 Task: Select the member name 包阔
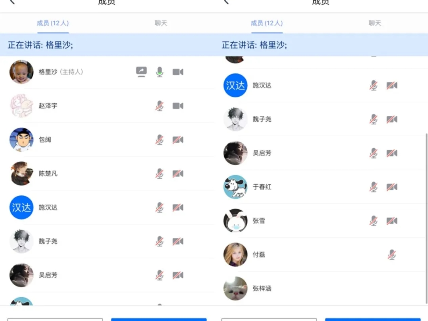(x=45, y=140)
